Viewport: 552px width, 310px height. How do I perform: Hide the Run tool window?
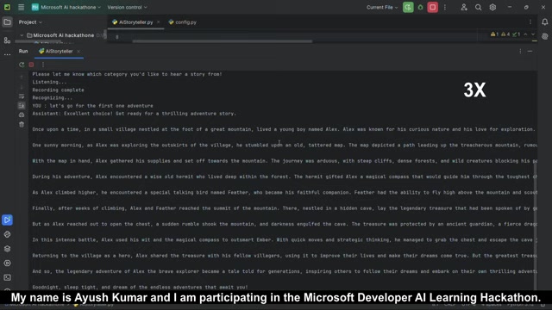(x=530, y=52)
